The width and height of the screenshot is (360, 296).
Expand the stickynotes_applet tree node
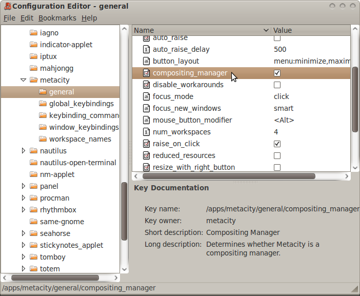tap(24, 245)
